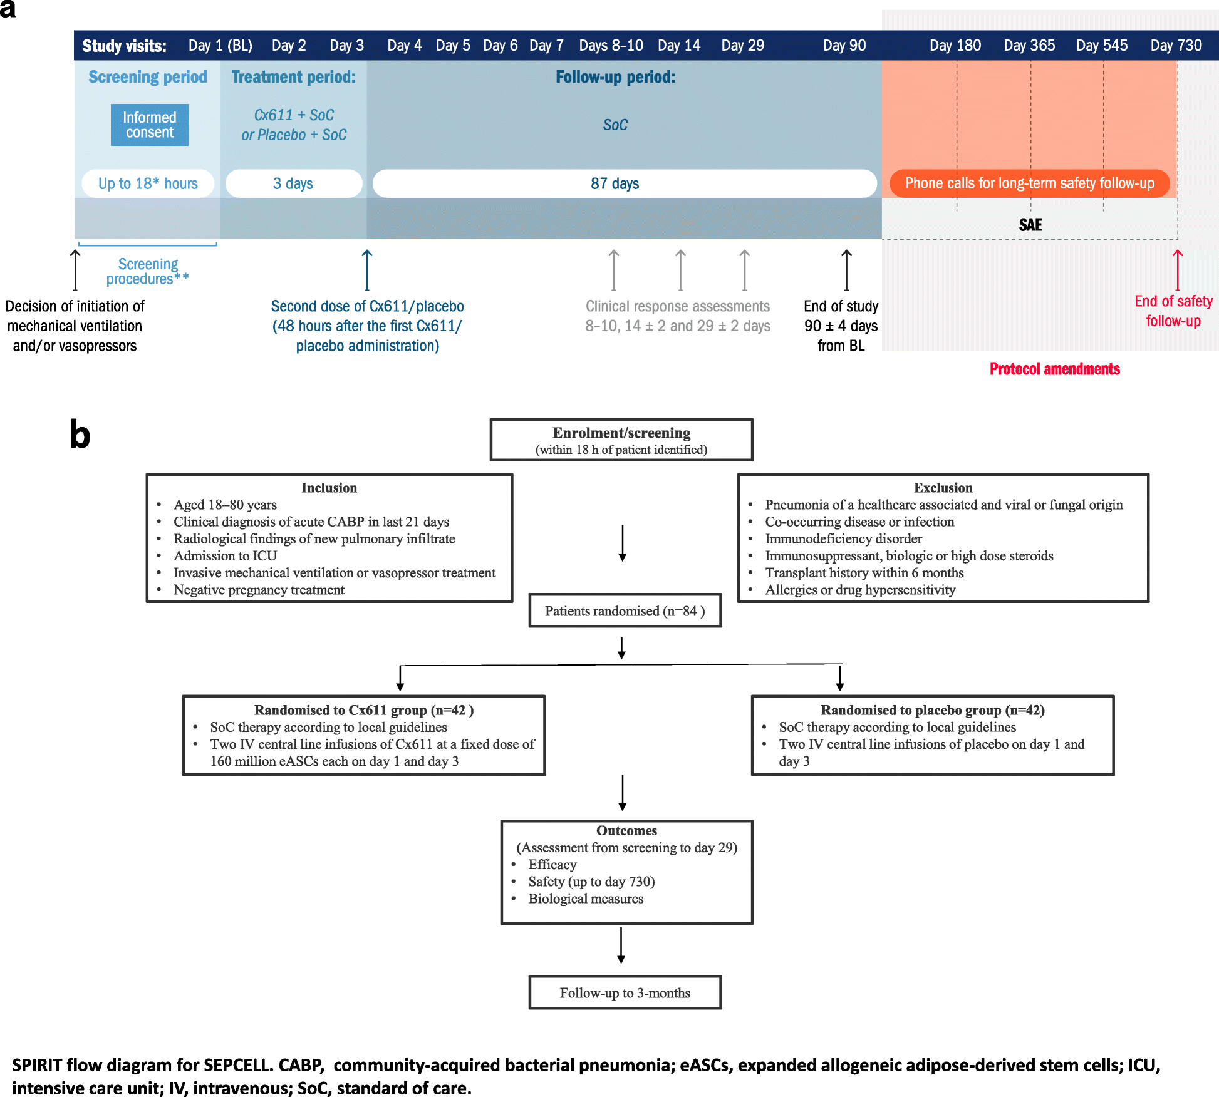Click the 'End of study 90 ± 4 days' note
1219x1097 pixels.
pos(841,326)
